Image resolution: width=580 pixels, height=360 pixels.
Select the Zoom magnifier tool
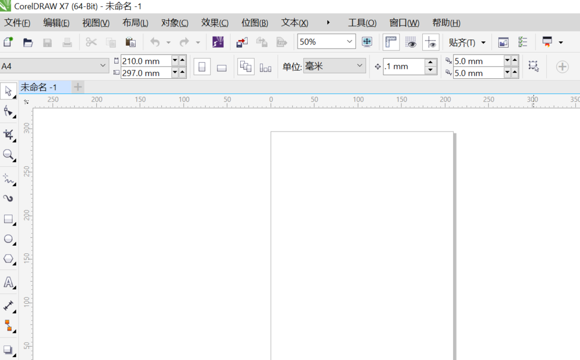(8, 155)
